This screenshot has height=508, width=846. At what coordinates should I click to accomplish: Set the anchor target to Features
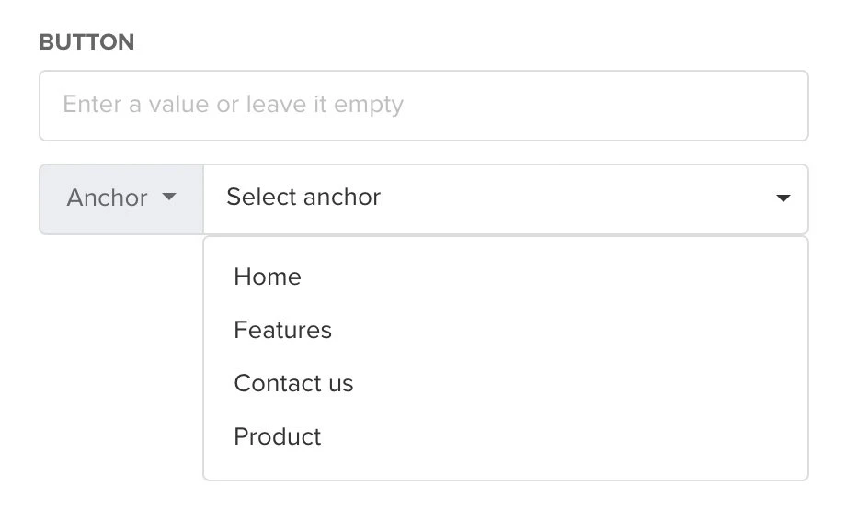click(283, 331)
